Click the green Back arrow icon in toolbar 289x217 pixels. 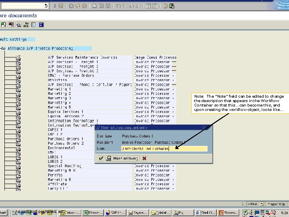pos(71,6)
